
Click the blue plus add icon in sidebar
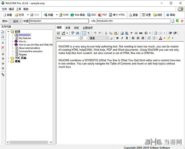3,43
